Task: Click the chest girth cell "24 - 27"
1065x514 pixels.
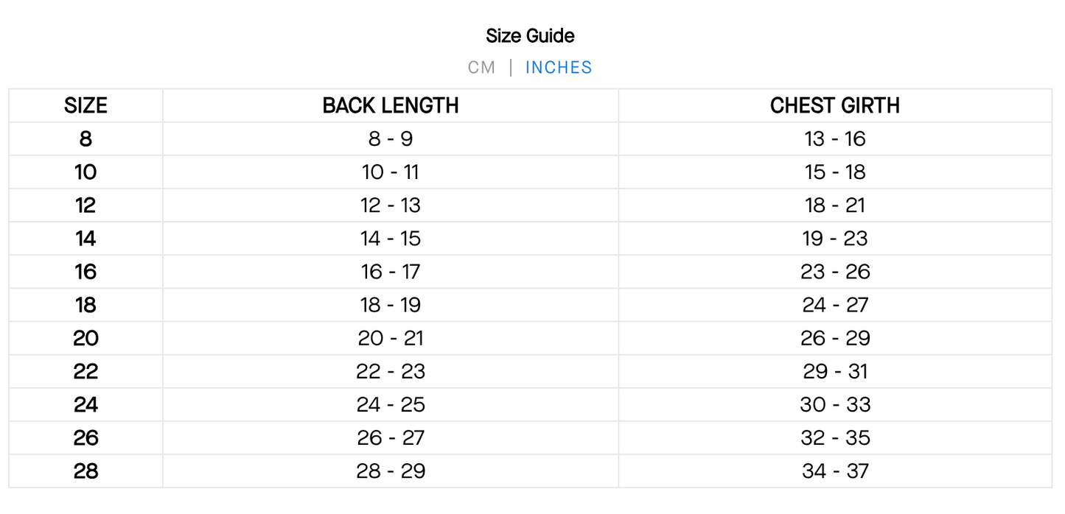Action: click(x=835, y=305)
